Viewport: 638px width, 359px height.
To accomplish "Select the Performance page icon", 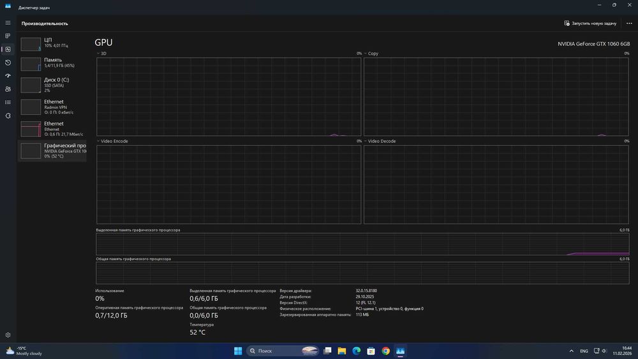I will 8,49.
